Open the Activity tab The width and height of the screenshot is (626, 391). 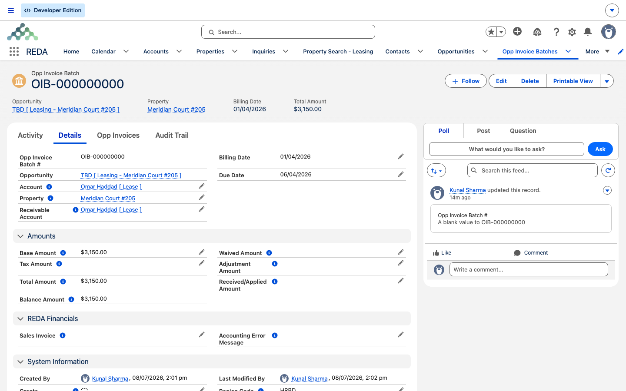(x=30, y=135)
